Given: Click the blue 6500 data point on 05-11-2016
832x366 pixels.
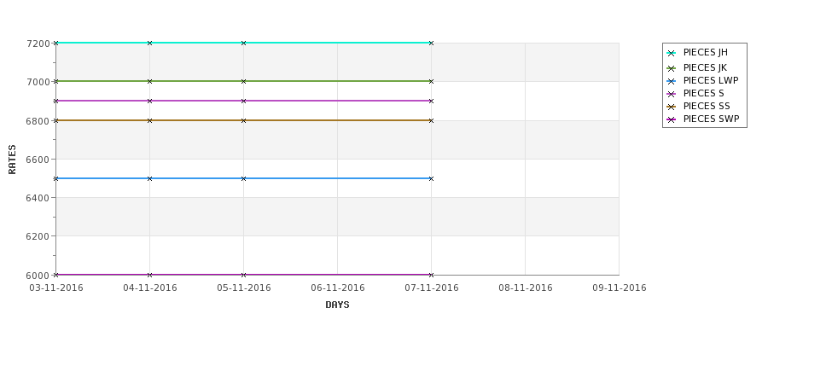Looking at the screenshot, I should (x=243, y=178).
